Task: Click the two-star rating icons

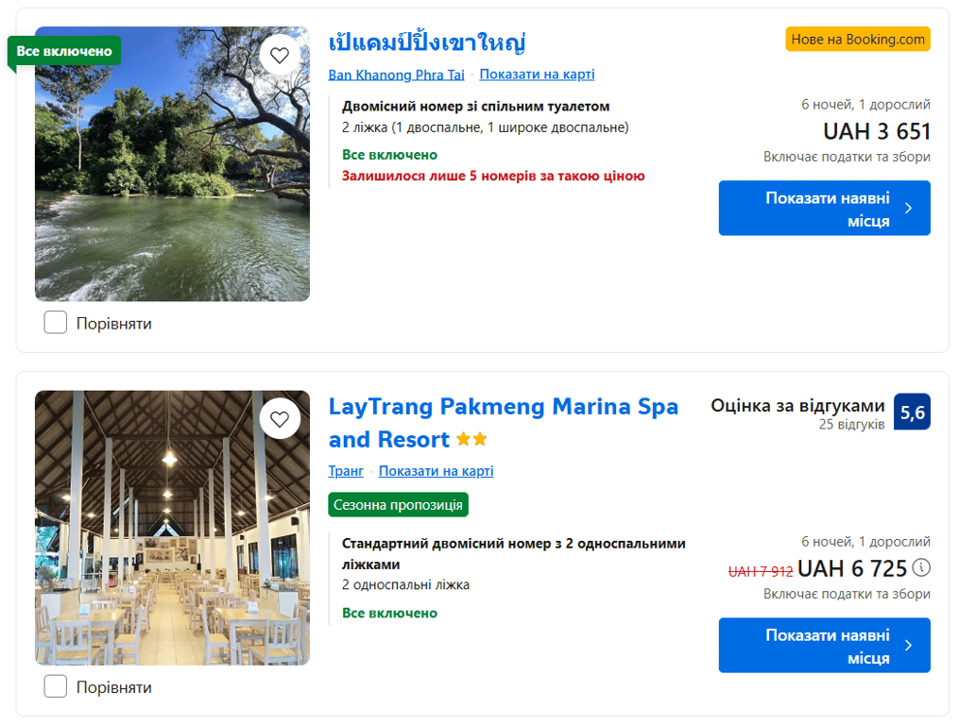Action: [x=471, y=439]
